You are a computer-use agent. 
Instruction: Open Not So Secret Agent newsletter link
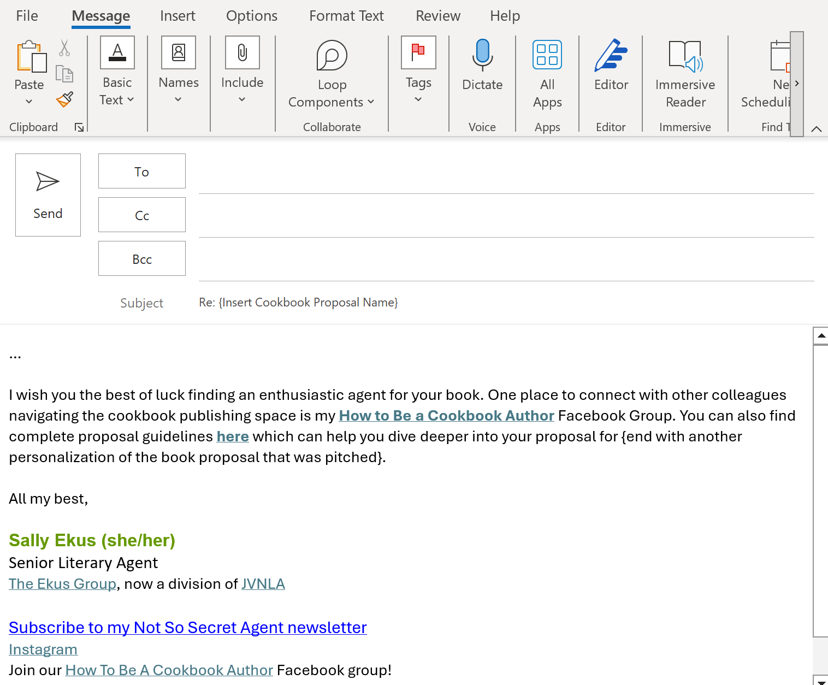pos(188,628)
